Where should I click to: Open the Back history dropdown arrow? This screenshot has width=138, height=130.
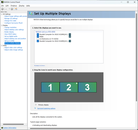click(x=9, y=9)
